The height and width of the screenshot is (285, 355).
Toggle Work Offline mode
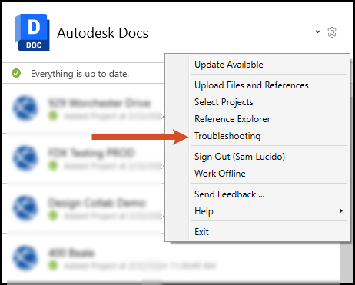click(x=220, y=174)
